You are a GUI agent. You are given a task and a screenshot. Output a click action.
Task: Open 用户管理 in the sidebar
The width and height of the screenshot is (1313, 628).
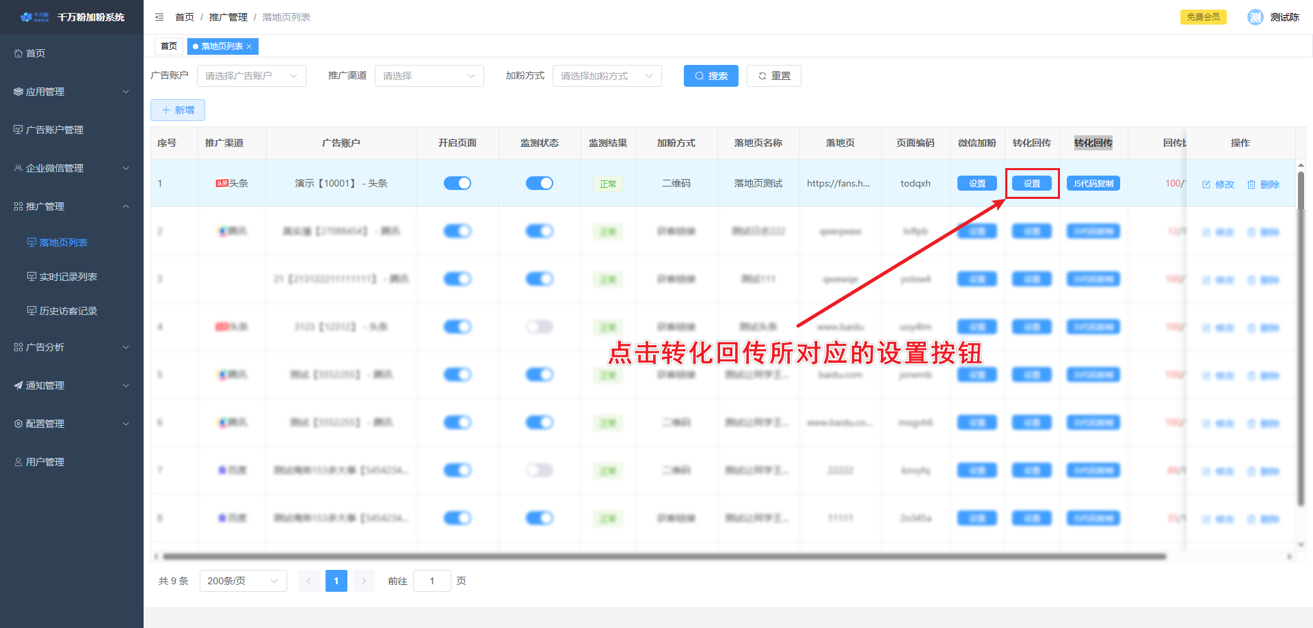coord(45,462)
